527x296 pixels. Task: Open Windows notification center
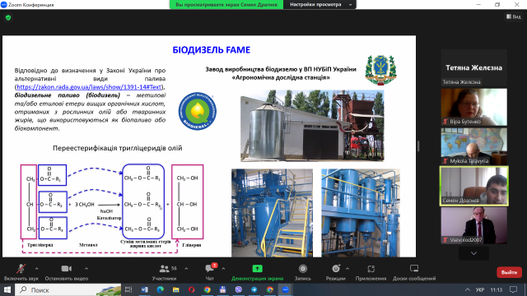point(513,289)
